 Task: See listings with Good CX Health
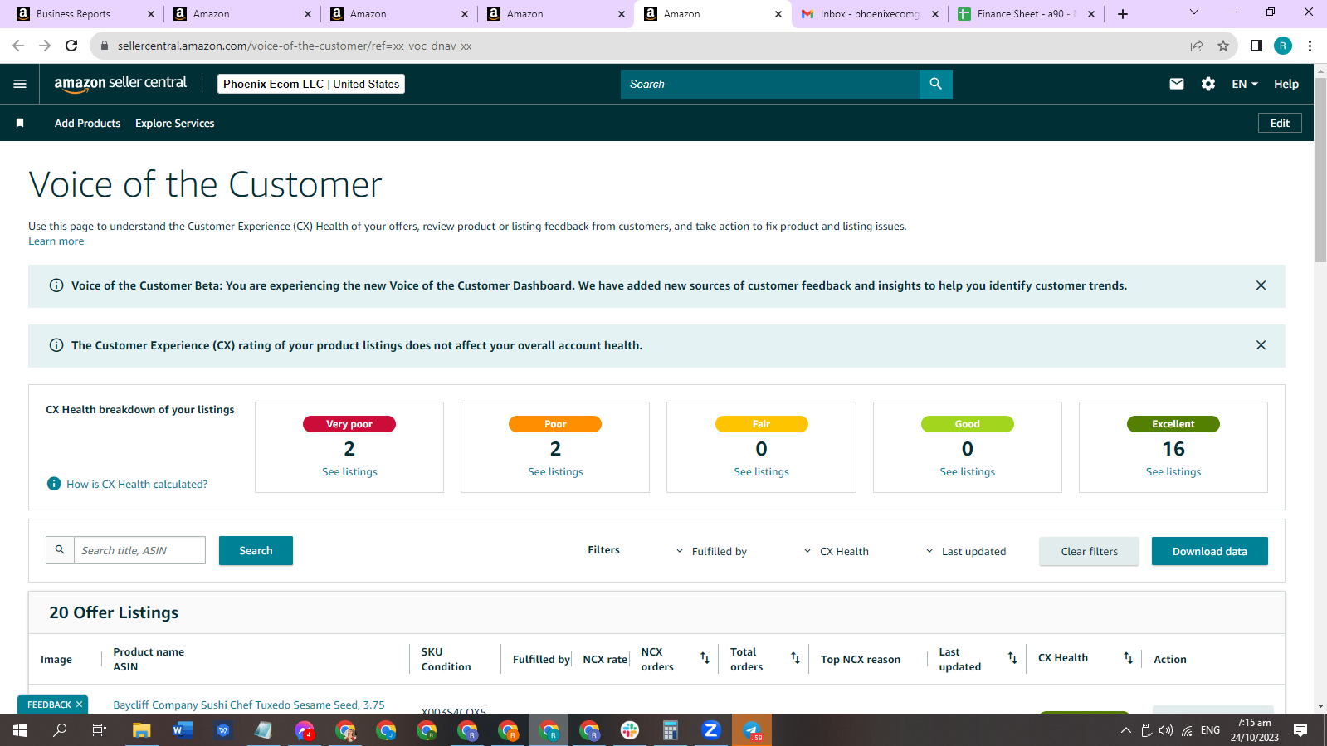pos(967,471)
